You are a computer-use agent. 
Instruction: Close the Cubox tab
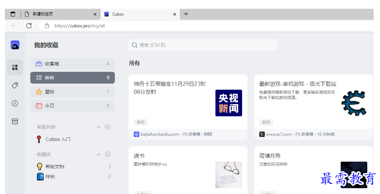tap(175, 14)
